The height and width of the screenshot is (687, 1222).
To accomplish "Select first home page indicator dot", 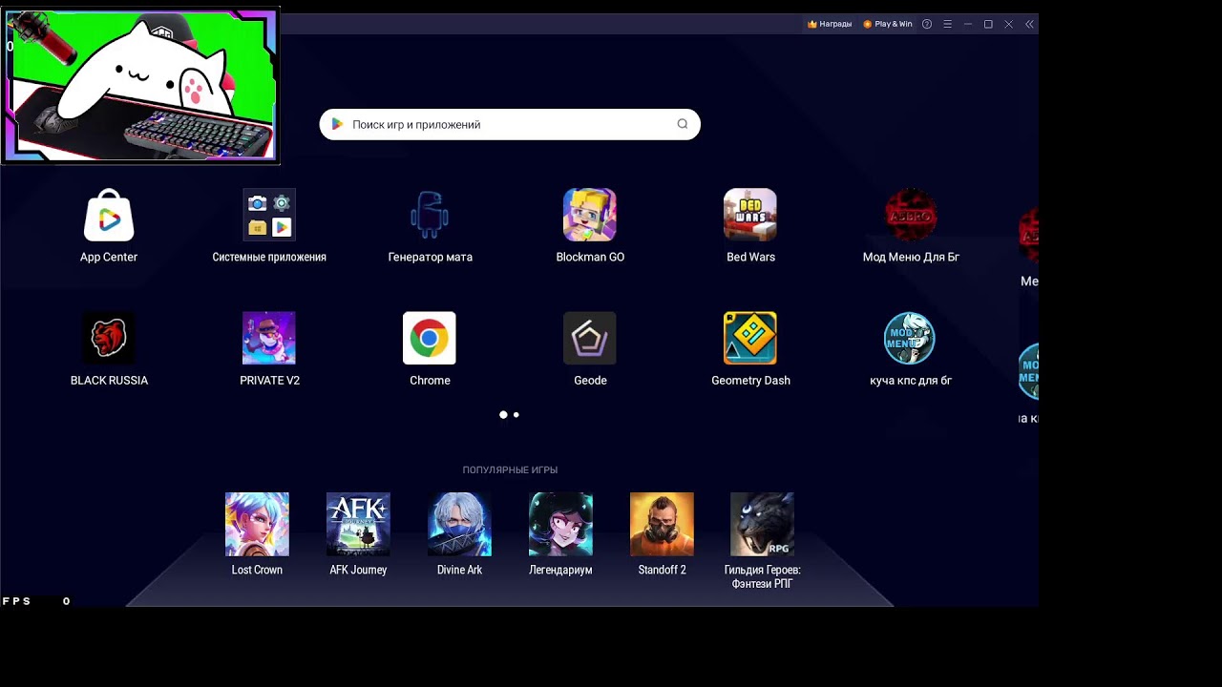I will tap(503, 415).
